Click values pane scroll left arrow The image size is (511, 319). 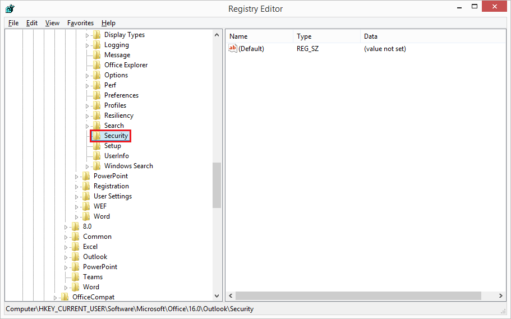pyautogui.click(x=231, y=296)
